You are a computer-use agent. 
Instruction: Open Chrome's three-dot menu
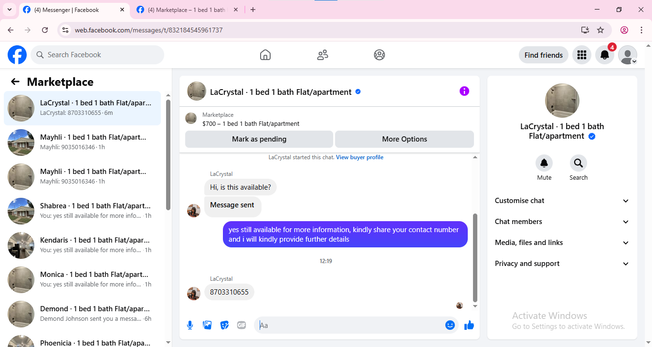click(x=641, y=30)
